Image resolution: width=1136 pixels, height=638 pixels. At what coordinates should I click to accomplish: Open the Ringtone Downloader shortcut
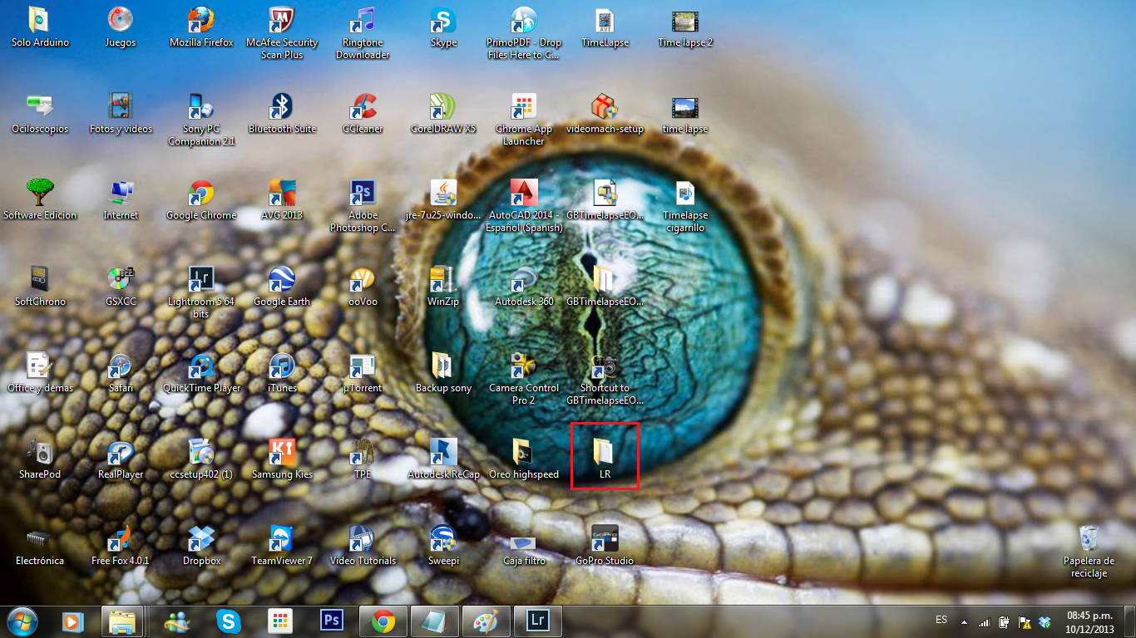[363, 33]
